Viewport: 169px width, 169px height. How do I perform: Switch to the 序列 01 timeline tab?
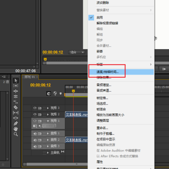point(30,77)
